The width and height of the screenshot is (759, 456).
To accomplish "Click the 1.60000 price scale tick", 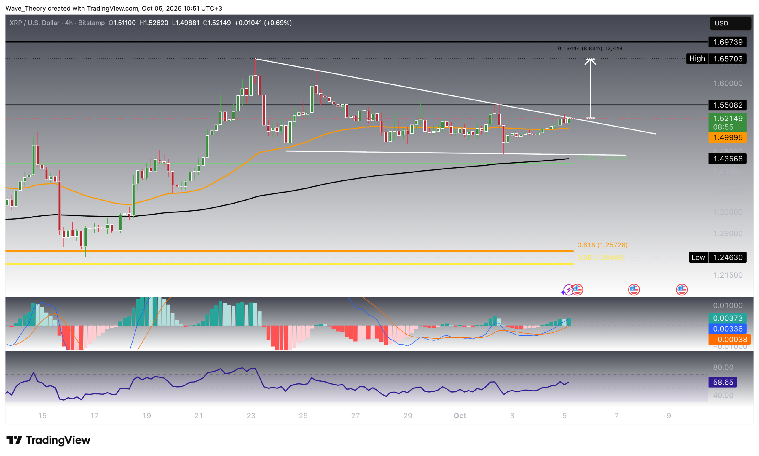I will [x=728, y=83].
